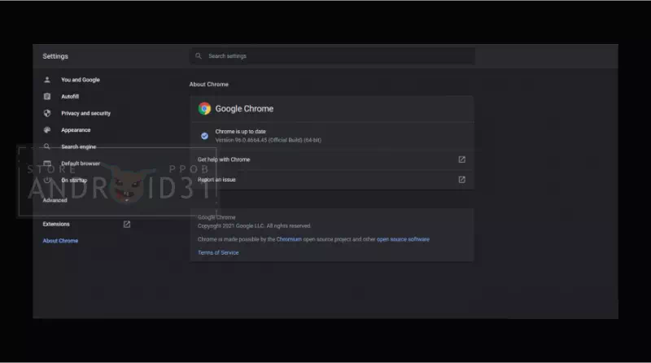Follow the open source software link

(x=403, y=239)
